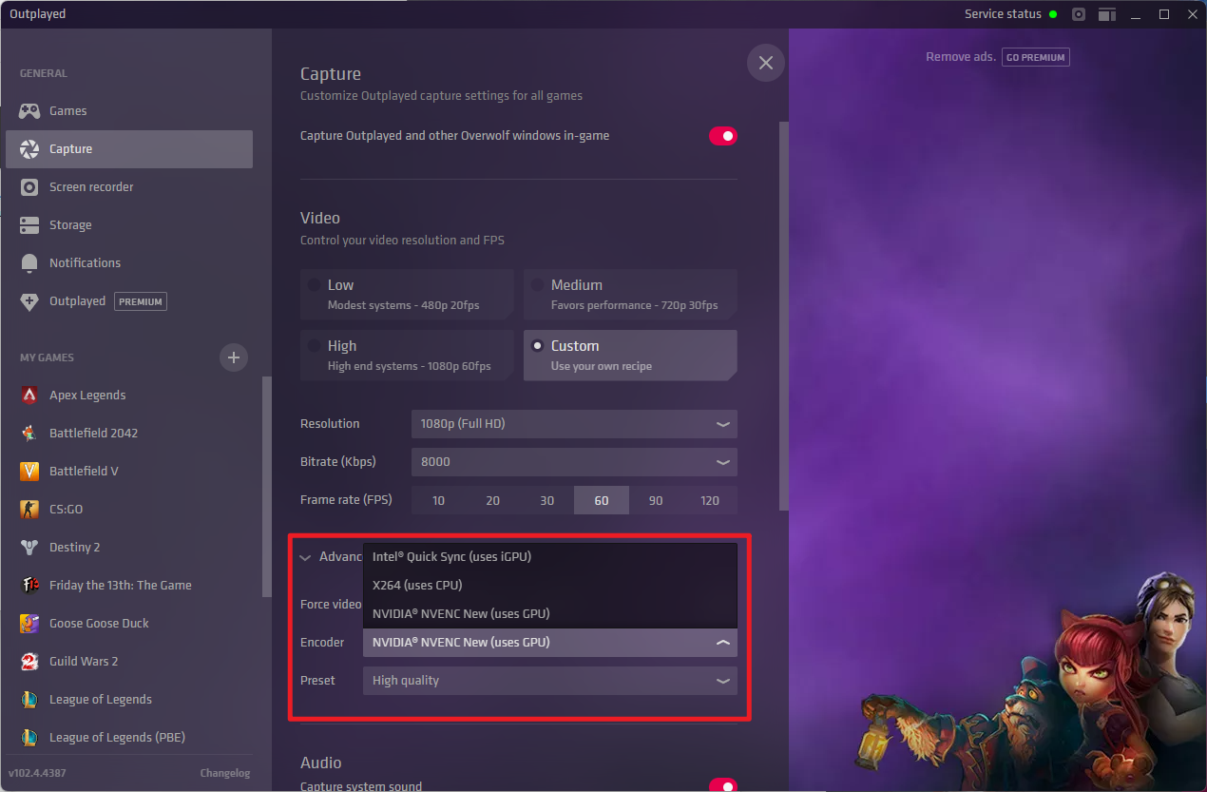Viewport: 1207px width, 792px height.
Task: Click the Guild Wars 2 icon
Action: point(29,662)
